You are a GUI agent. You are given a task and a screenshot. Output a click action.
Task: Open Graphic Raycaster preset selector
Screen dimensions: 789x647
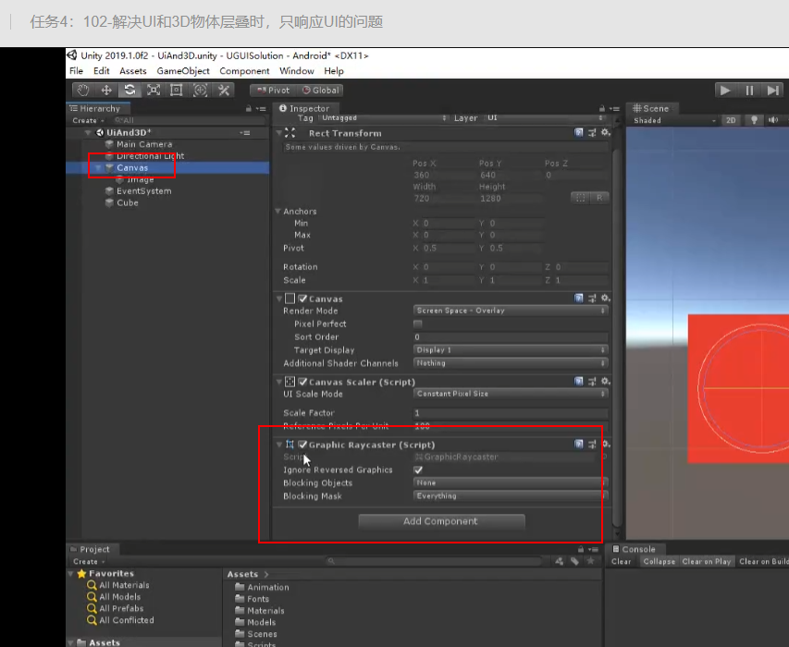coord(592,445)
